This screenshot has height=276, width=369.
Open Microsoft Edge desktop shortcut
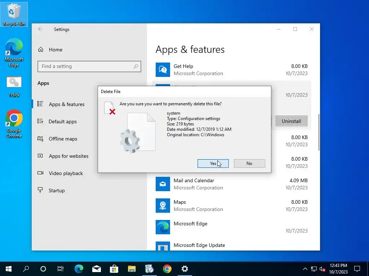point(14,53)
